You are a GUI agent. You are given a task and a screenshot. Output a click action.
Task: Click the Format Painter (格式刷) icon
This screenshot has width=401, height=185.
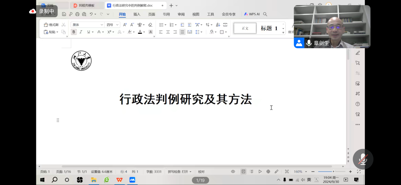point(51,25)
